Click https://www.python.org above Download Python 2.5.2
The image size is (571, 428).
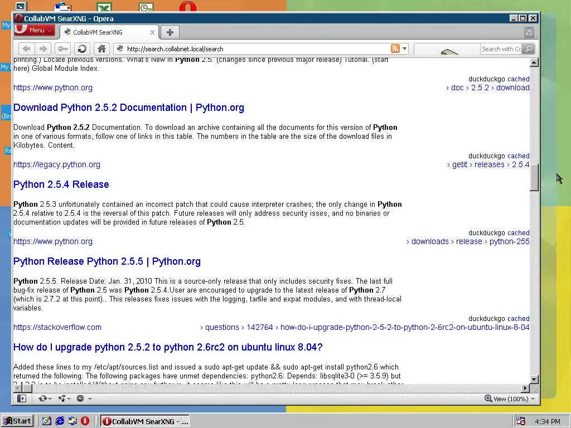click(x=53, y=87)
